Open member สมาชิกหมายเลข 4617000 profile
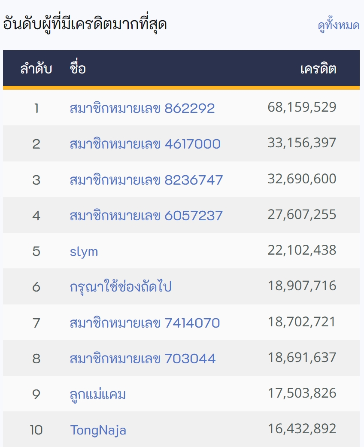The width and height of the screenshot is (364, 447). (x=145, y=144)
